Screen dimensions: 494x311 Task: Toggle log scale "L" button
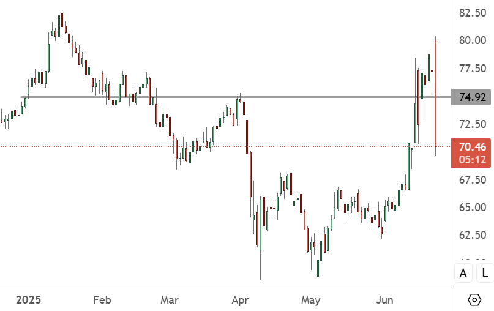click(x=485, y=274)
